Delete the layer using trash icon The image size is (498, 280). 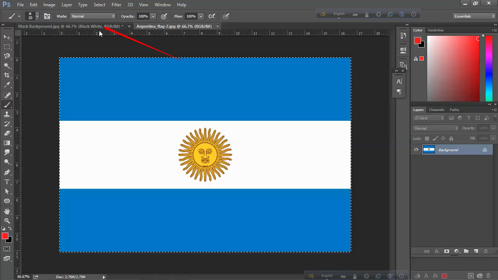click(x=486, y=251)
